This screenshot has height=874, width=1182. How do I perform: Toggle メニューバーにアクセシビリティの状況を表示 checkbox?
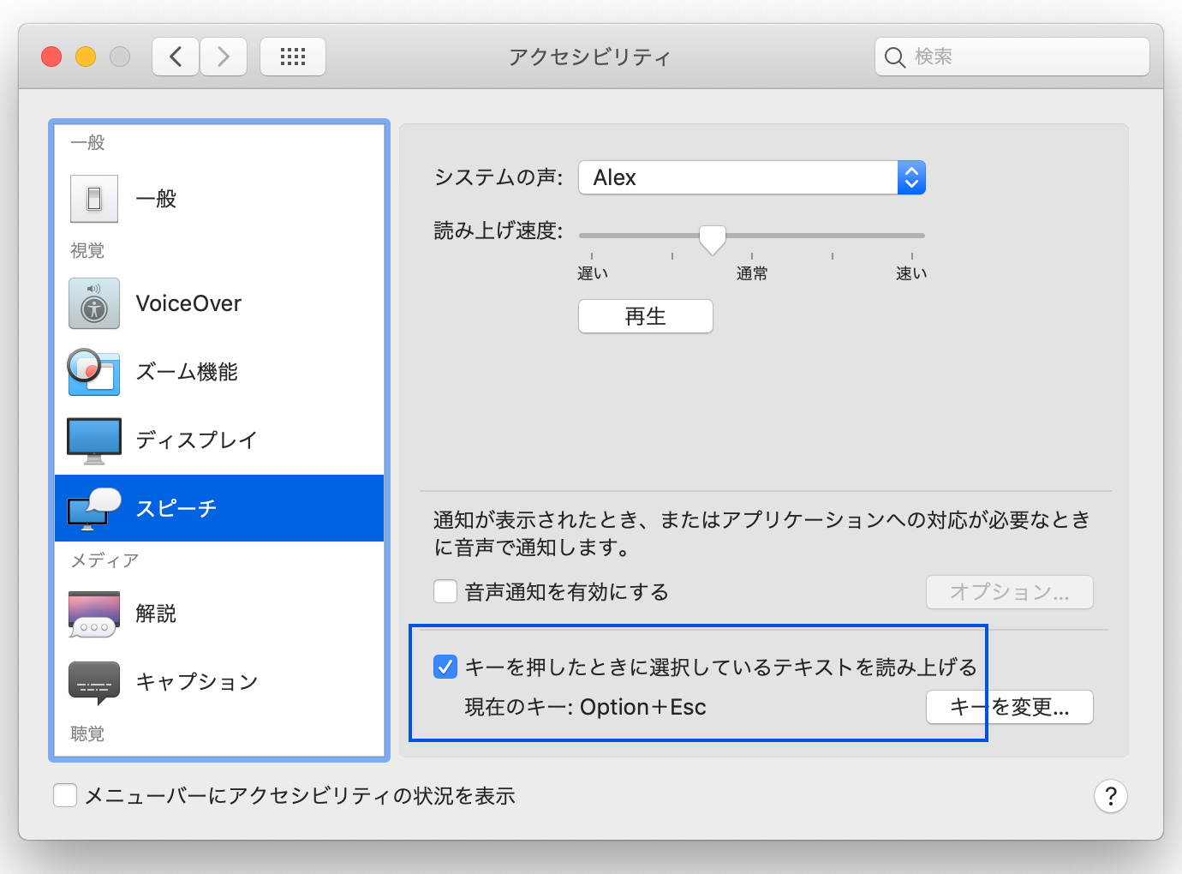point(65,795)
